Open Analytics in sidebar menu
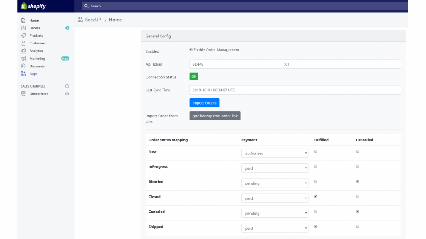This screenshot has width=426, height=239. 36,51
